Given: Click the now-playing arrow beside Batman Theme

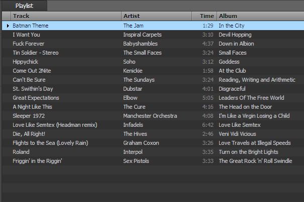Looking at the screenshot, I should pyautogui.click(x=8, y=25).
